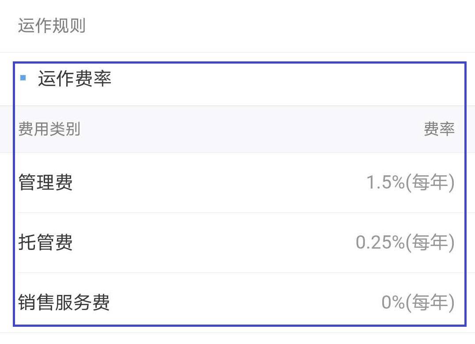Click the 1.5%(每年) rate value
Image resolution: width=475 pixels, height=344 pixels.
point(410,182)
